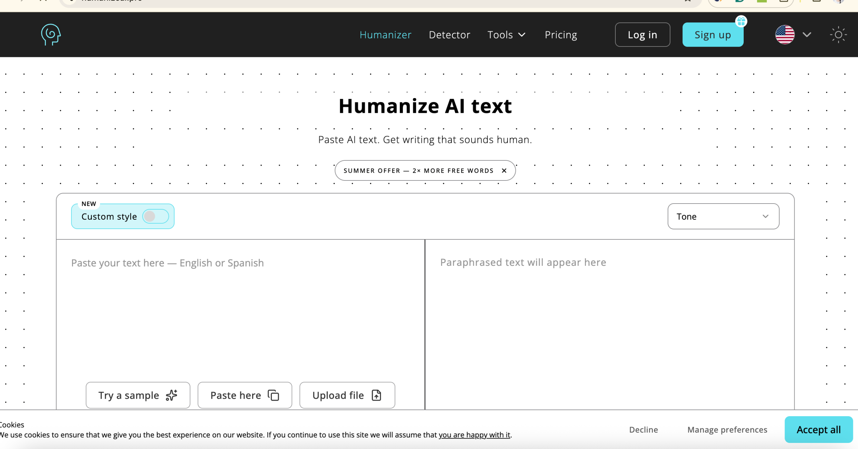Click the Log in button
Screen dimensions: 858x449
[642, 35]
